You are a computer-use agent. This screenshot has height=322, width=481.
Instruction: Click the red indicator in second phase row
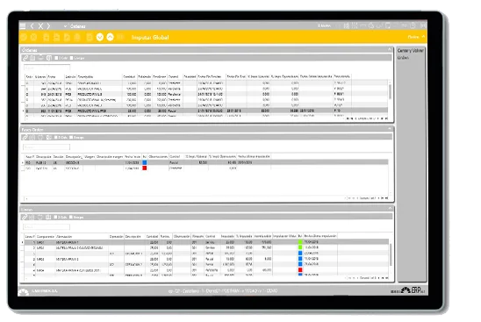point(145,168)
